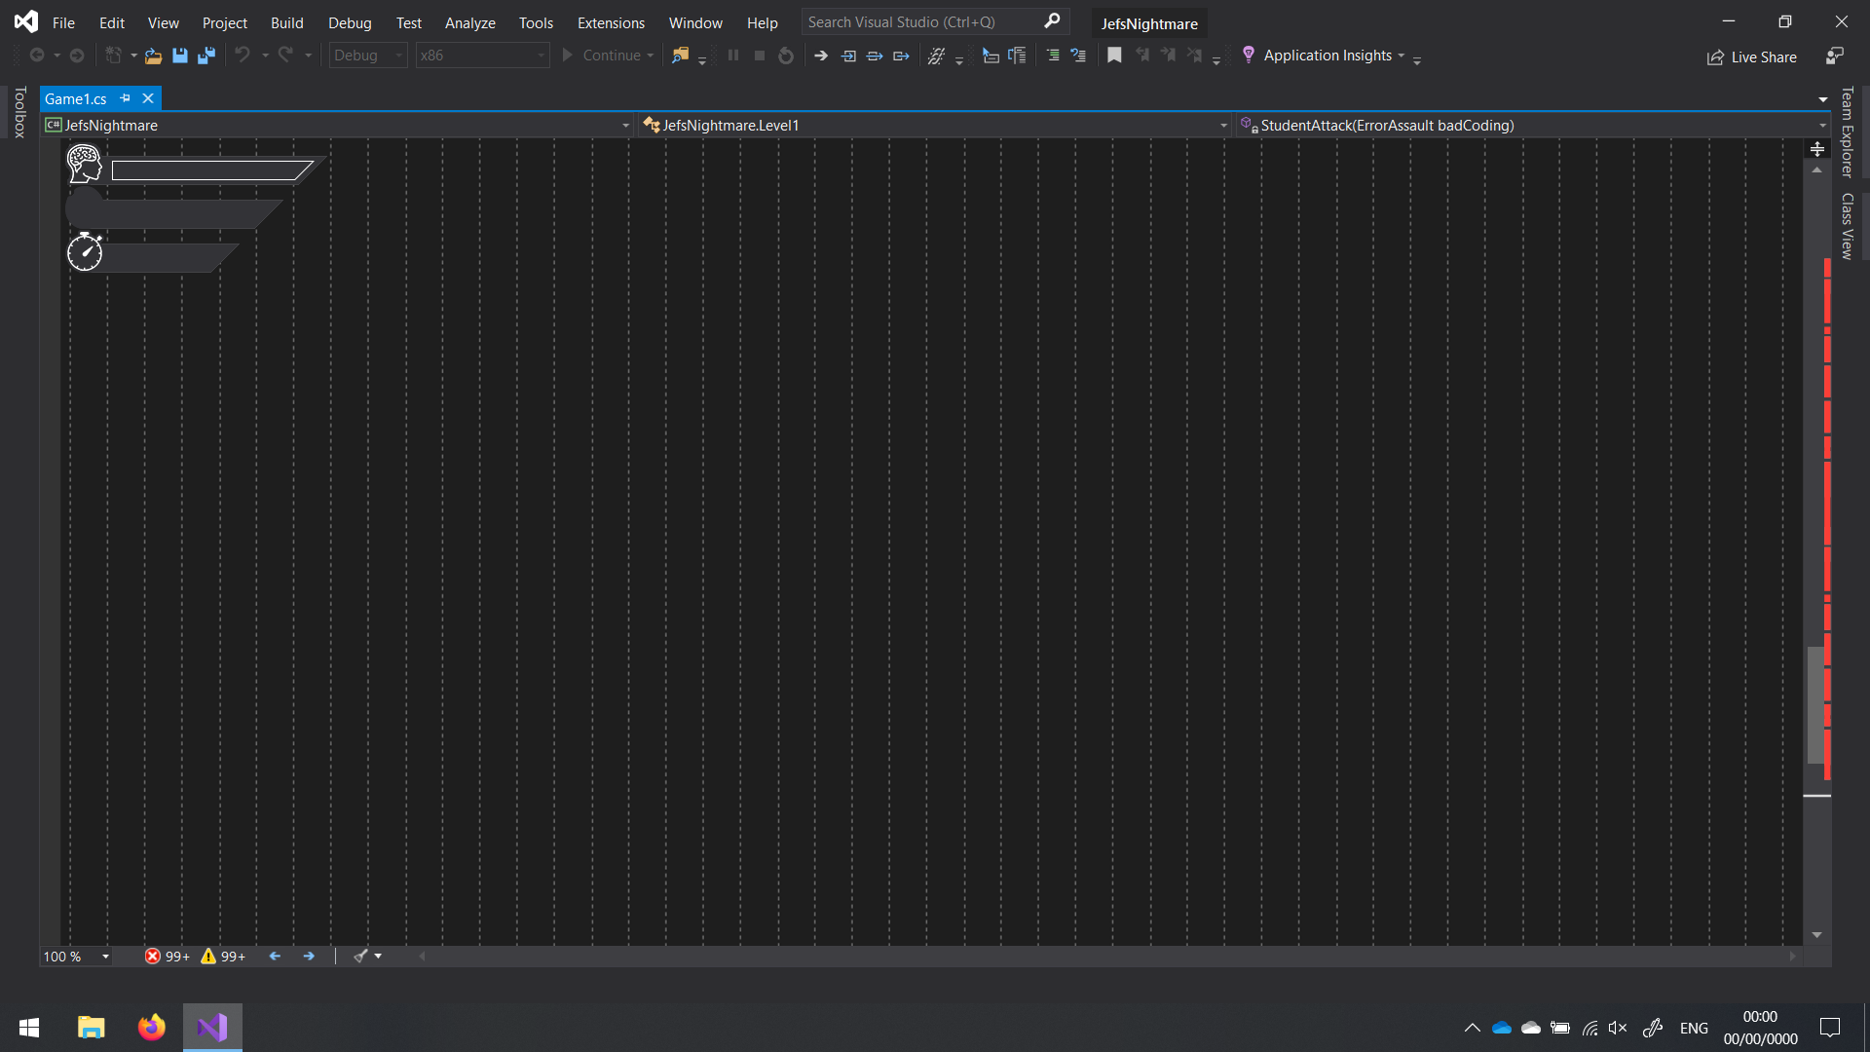This screenshot has height=1052, width=1870.
Task: Open the 100 % zoom level dropdown
Action: [76, 957]
